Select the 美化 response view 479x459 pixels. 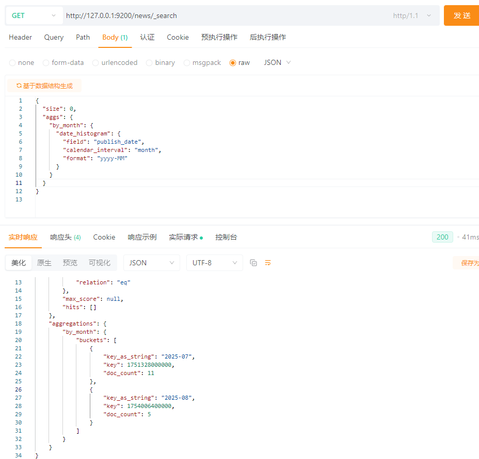pos(19,263)
